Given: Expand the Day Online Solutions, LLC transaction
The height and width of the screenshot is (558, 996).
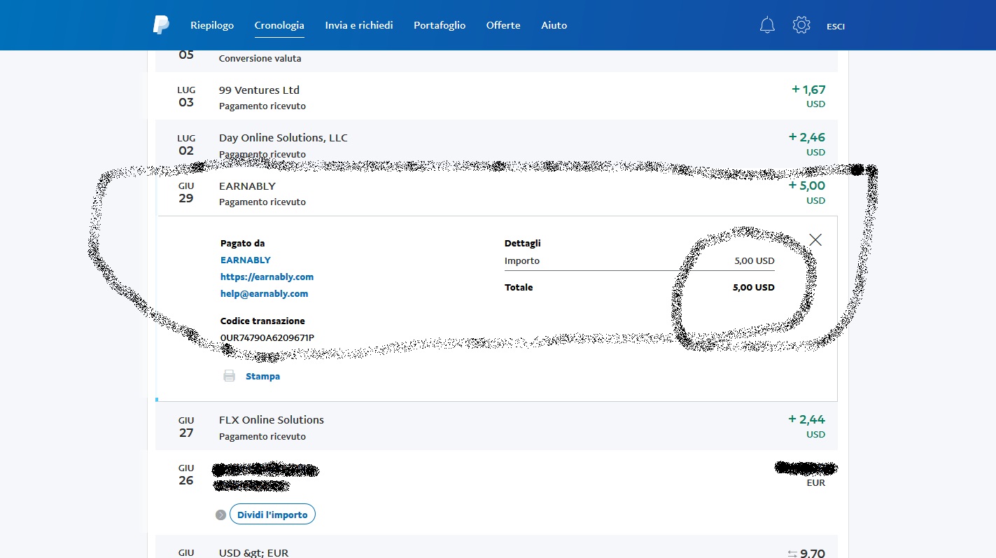Looking at the screenshot, I should (x=496, y=144).
